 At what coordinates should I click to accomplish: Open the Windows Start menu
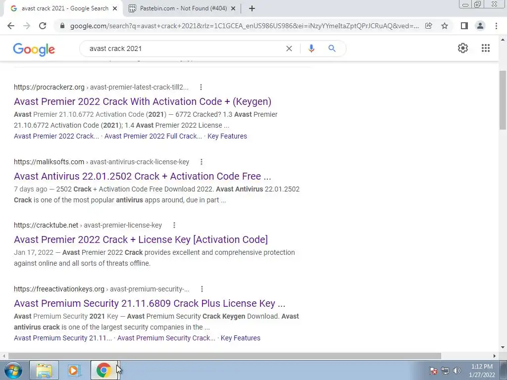click(x=13, y=370)
